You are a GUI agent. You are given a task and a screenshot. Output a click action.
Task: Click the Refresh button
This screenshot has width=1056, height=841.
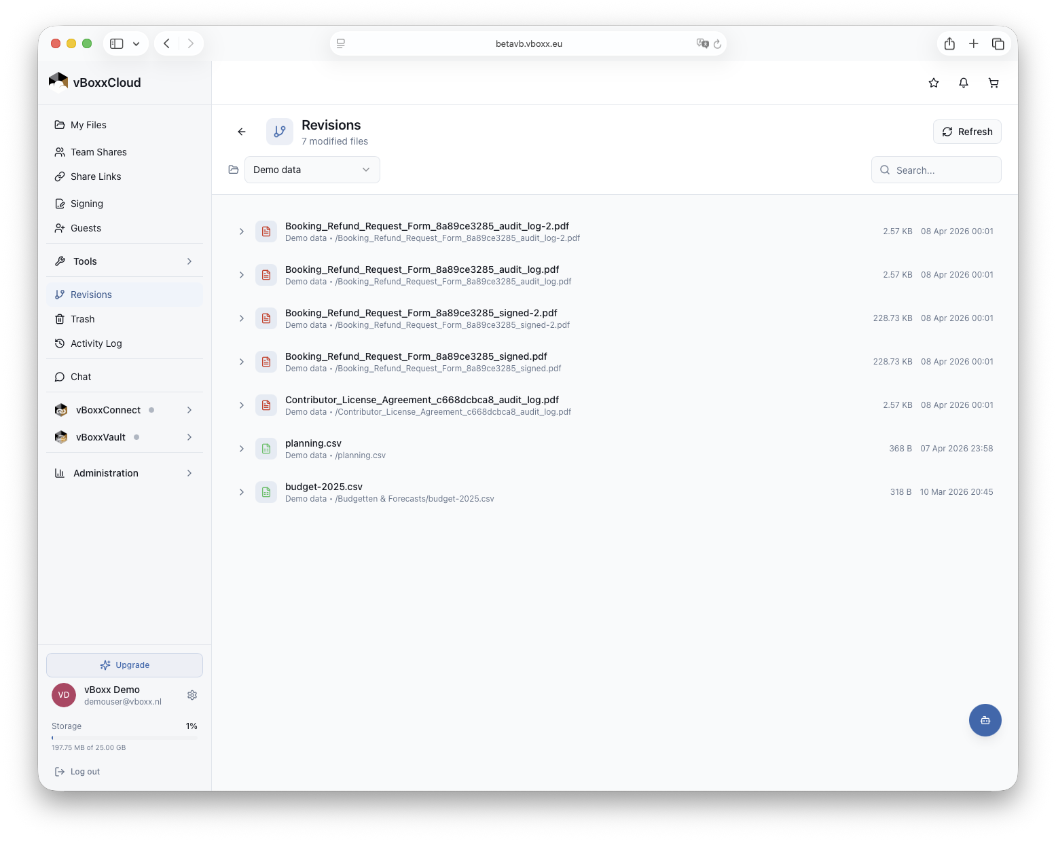967,132
